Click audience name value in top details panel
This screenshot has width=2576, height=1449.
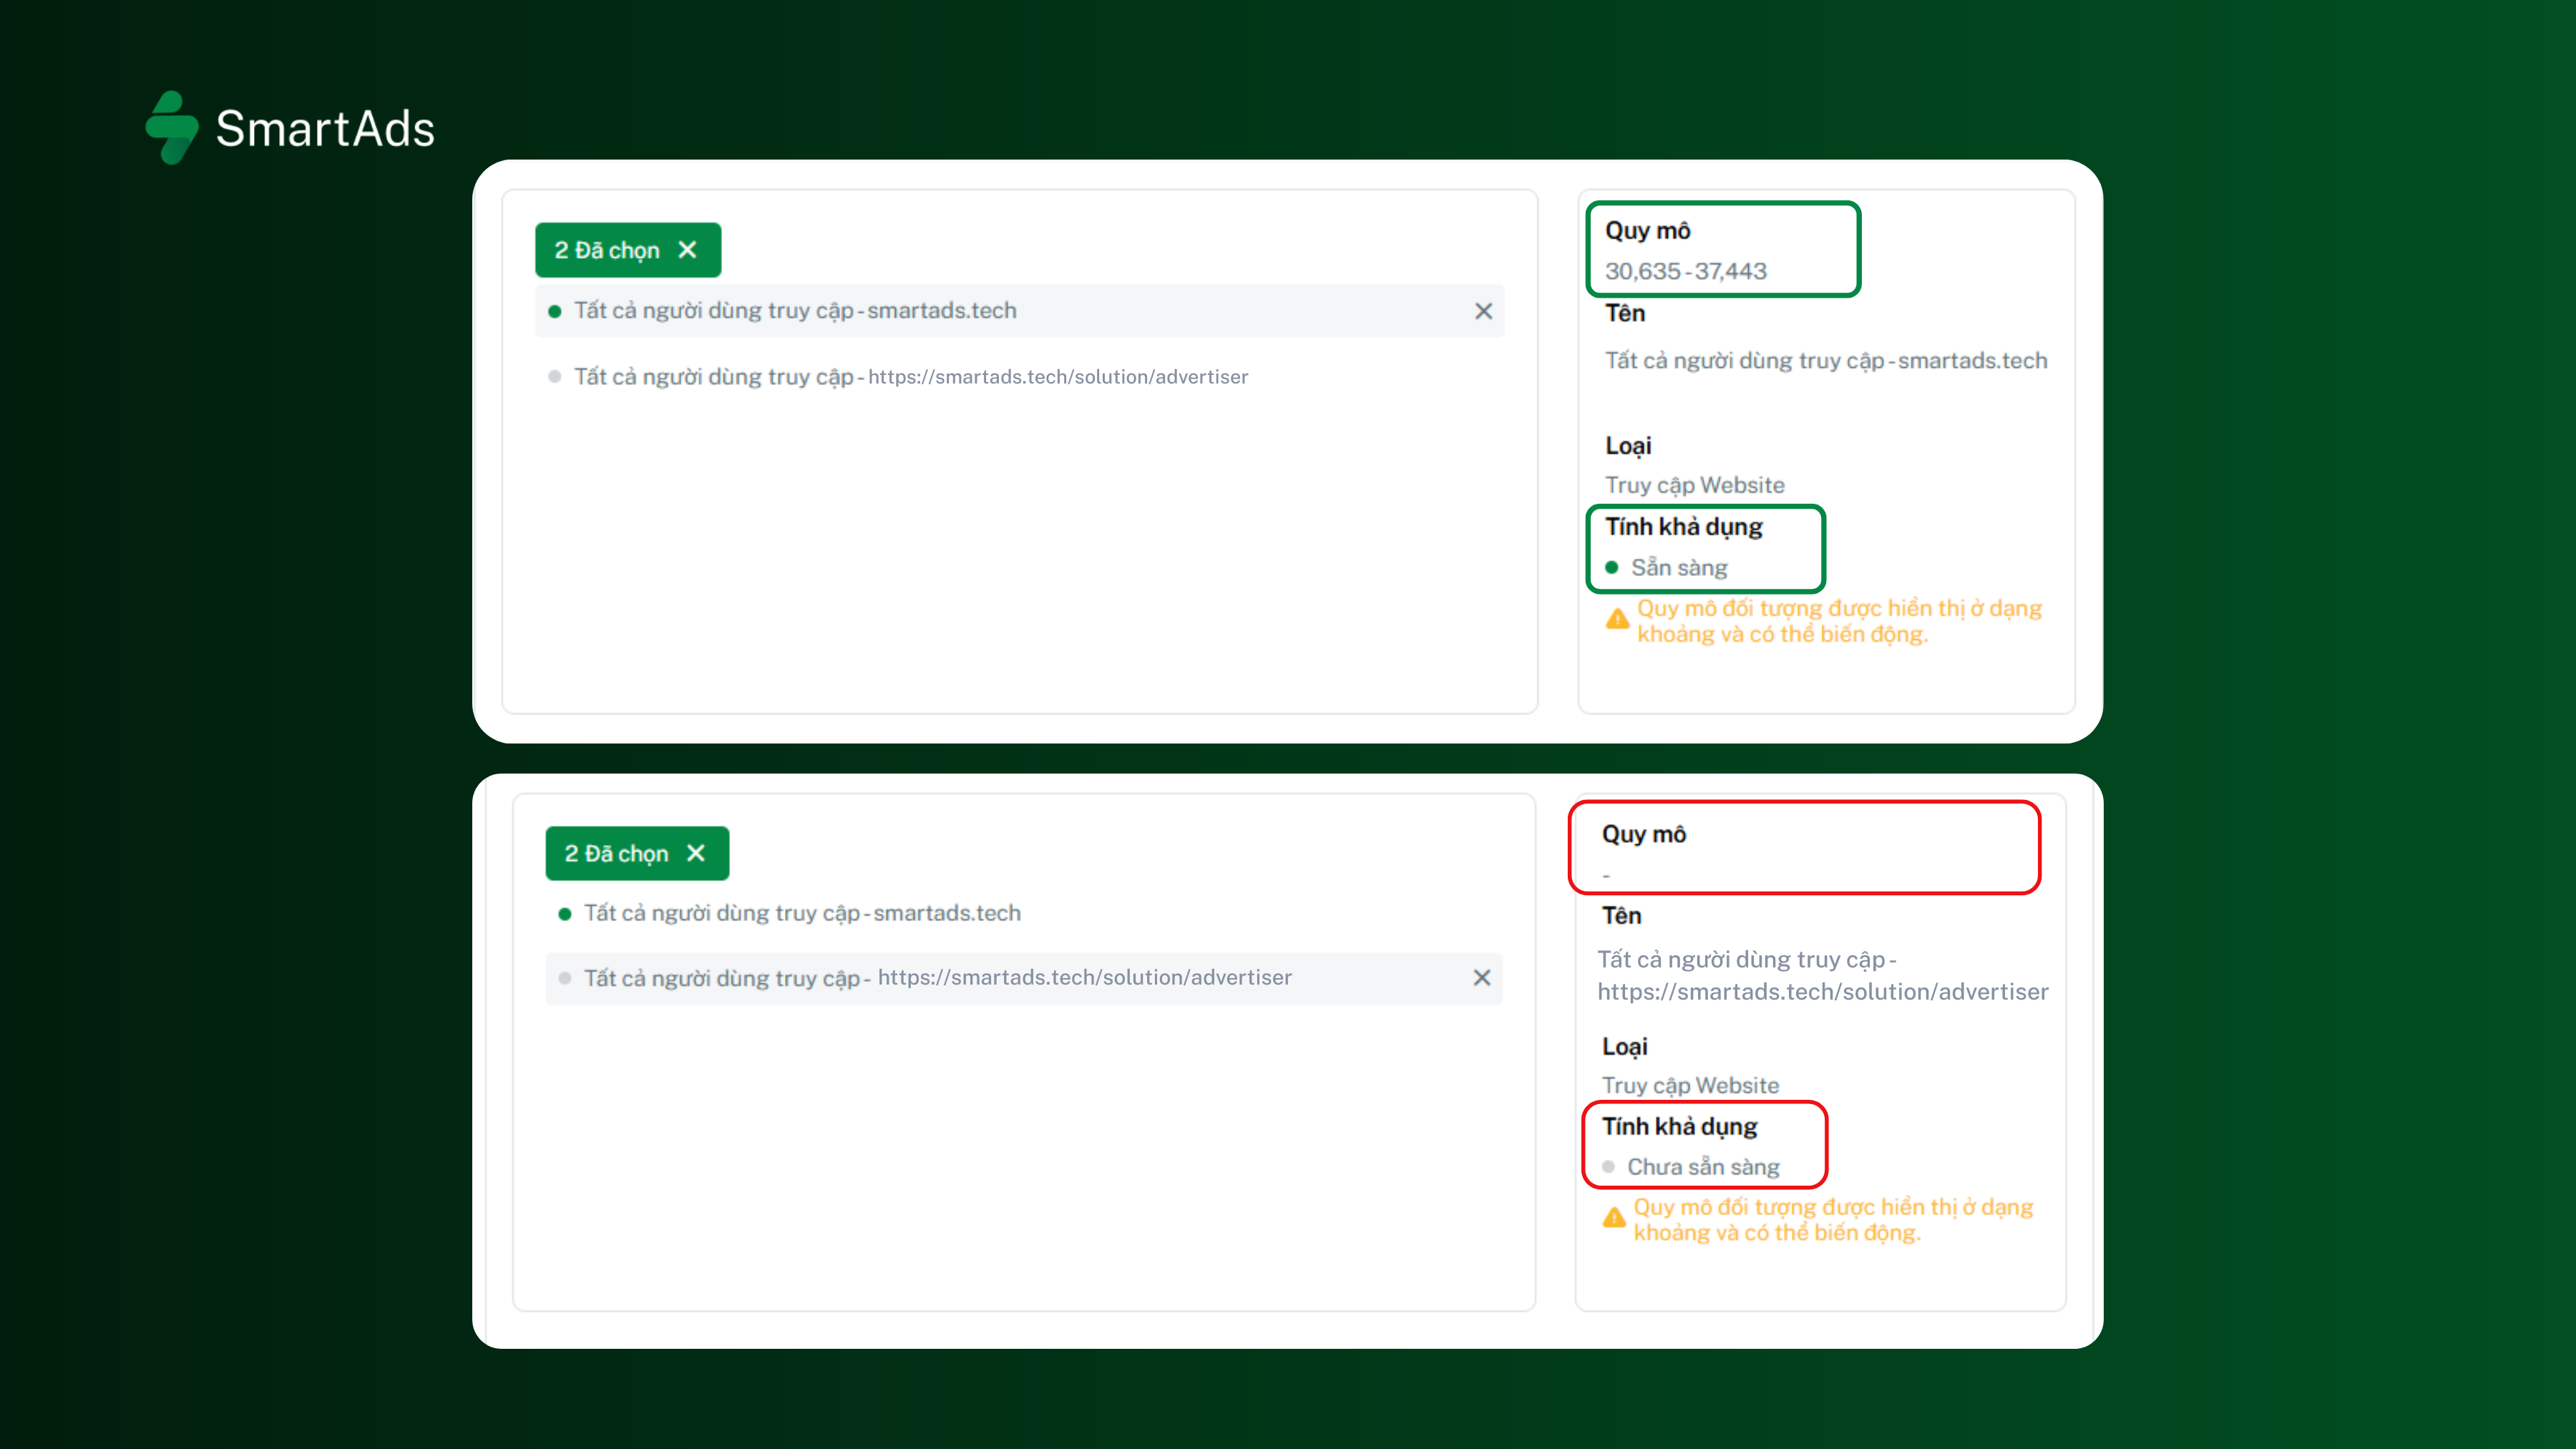(1826, 361)
